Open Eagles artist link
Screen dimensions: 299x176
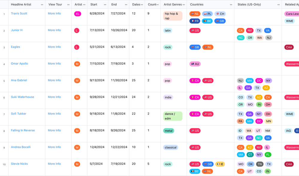[16, 47]
